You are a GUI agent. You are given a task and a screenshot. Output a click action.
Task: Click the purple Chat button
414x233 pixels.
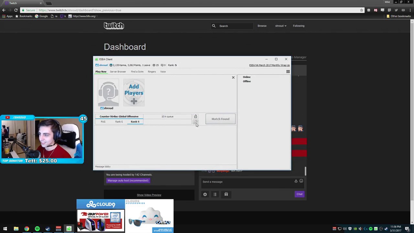click(300, 194)
